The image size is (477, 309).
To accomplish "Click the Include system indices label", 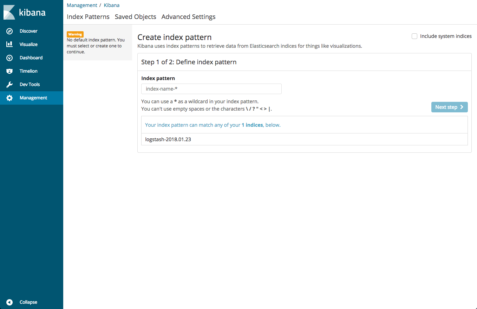I will coord(446,36).
